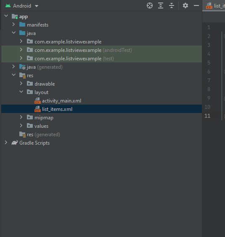The width and height of the screenshot is (225, 237).
Task: Select com.example.listviewexample (test) row
Action: [x=102, y=59]
